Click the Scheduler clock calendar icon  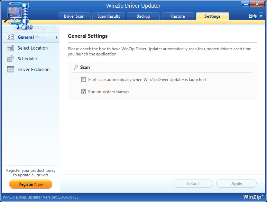coord(10,59)
